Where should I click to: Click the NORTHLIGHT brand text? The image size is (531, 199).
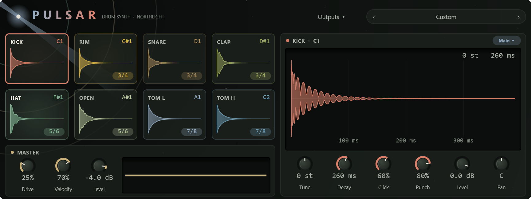pyautogui.click(x=151, y=17)
